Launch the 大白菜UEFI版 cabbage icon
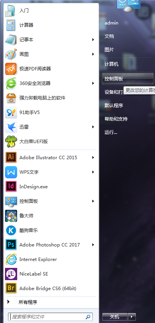The height and width of the screenshot is (323, 155). pyautogui.click(x=11, y=142)
